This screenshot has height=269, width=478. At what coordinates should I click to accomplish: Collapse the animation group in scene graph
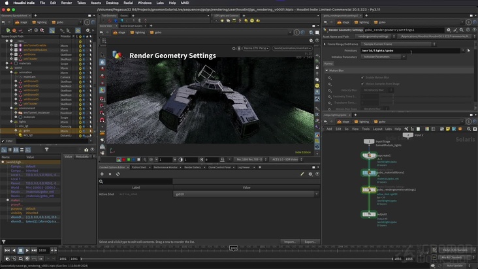click(x=11, y=72)
